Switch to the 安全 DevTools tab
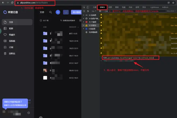177x118 pixels. click(144, 7)
